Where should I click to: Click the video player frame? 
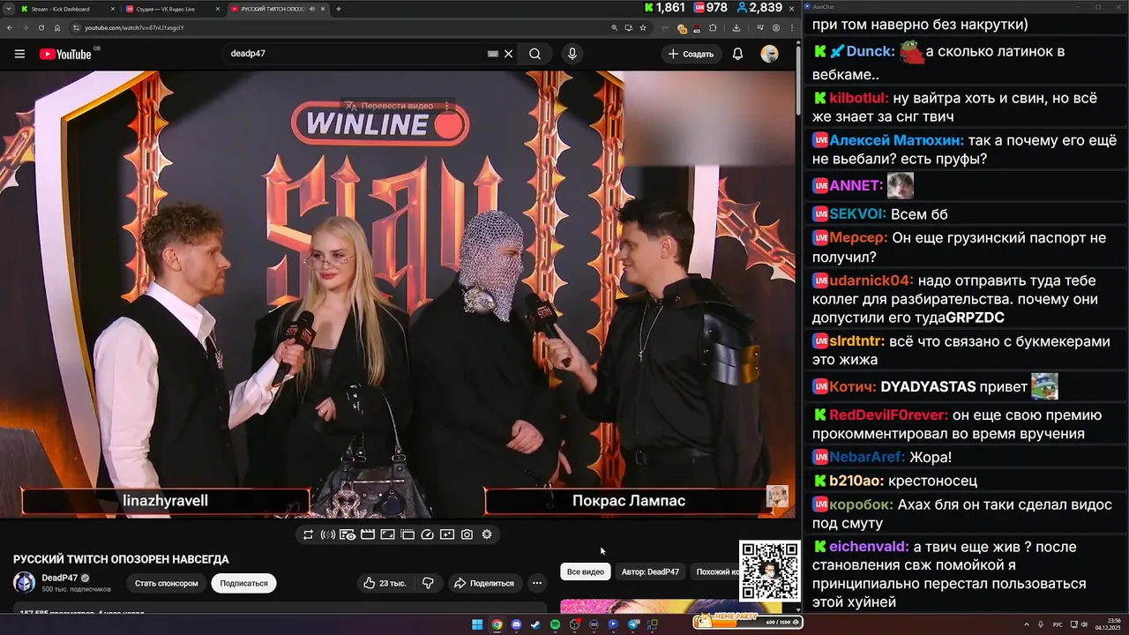tap(398, 294)
